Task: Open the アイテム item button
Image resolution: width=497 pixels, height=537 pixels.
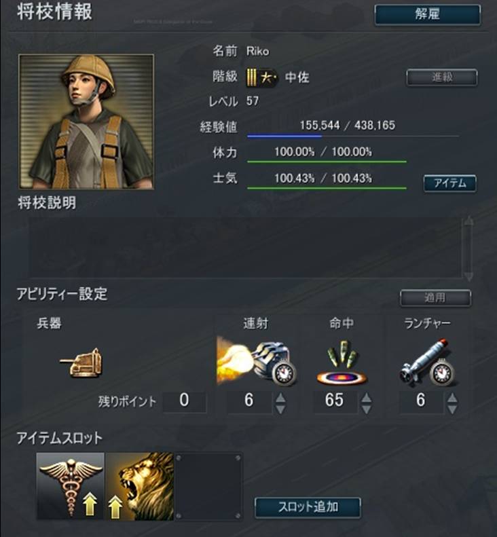Action: [x=449, y=183]
